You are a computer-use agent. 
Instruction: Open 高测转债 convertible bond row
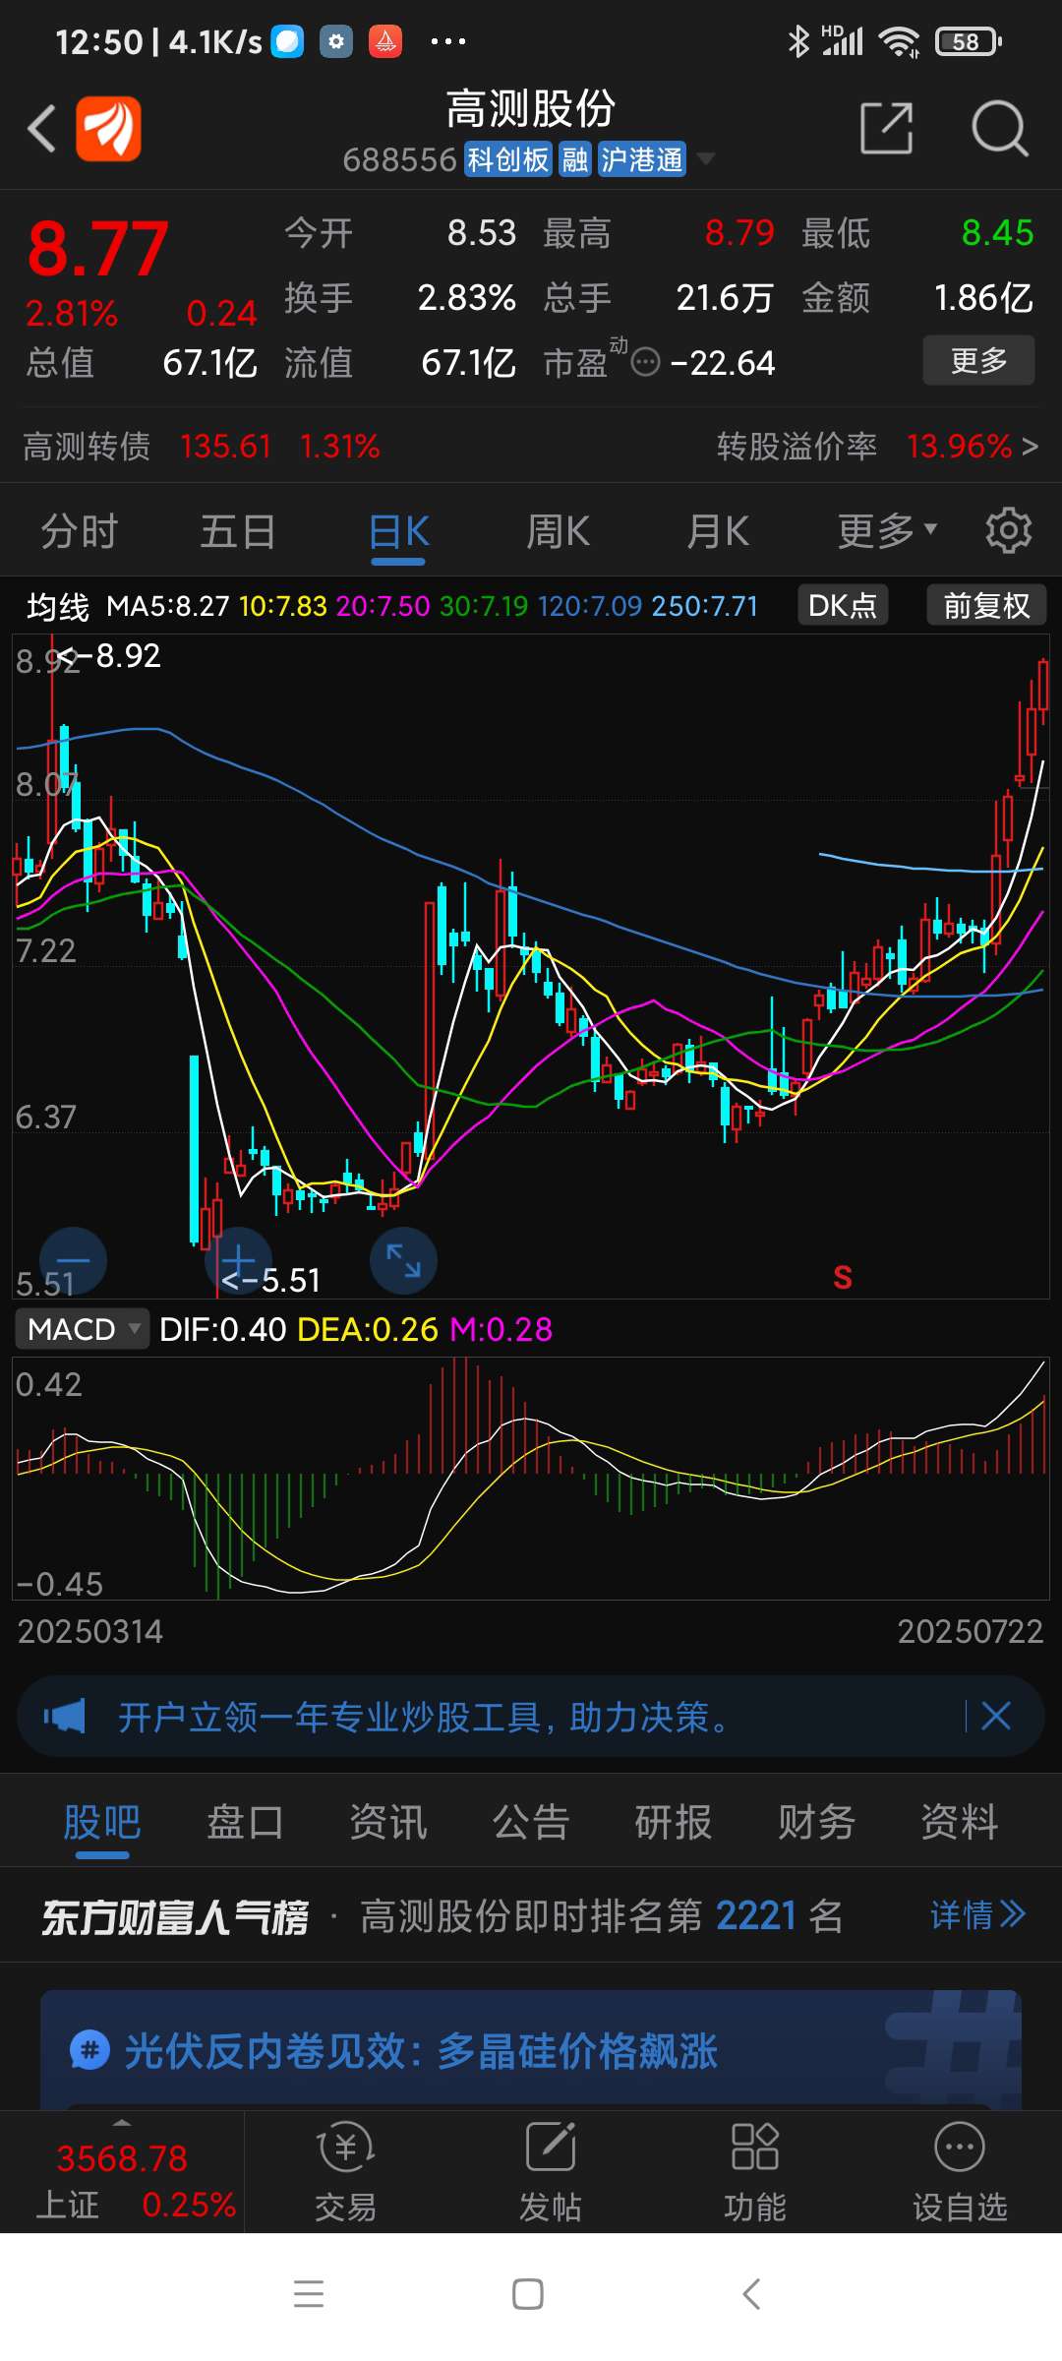202,447
